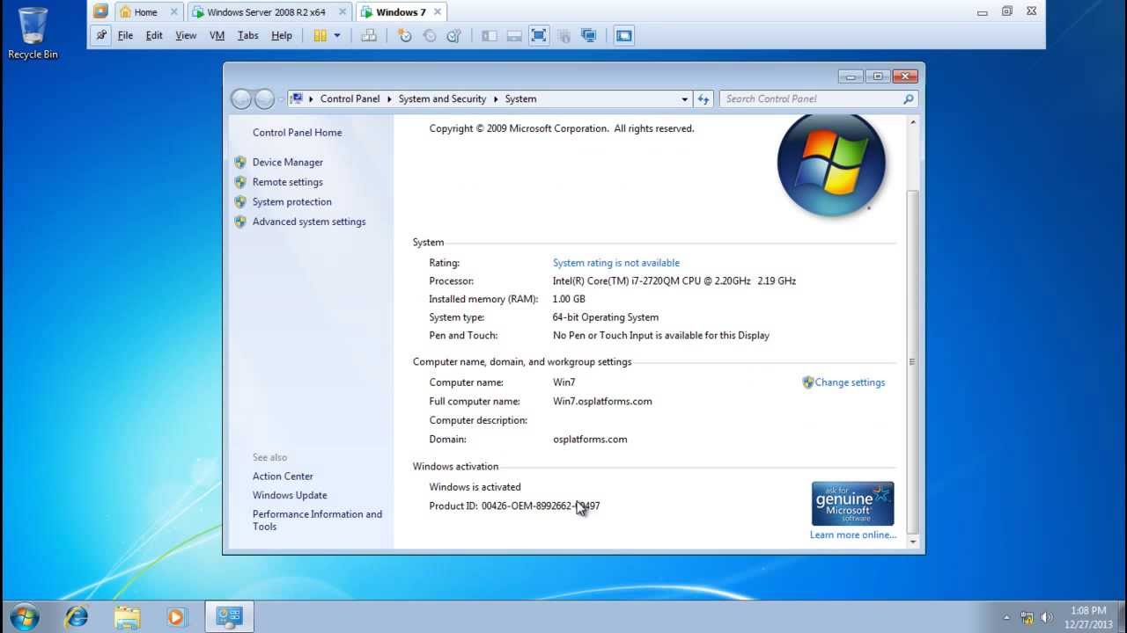
Task: Click System rating is not available link
Action: (615, 263)
